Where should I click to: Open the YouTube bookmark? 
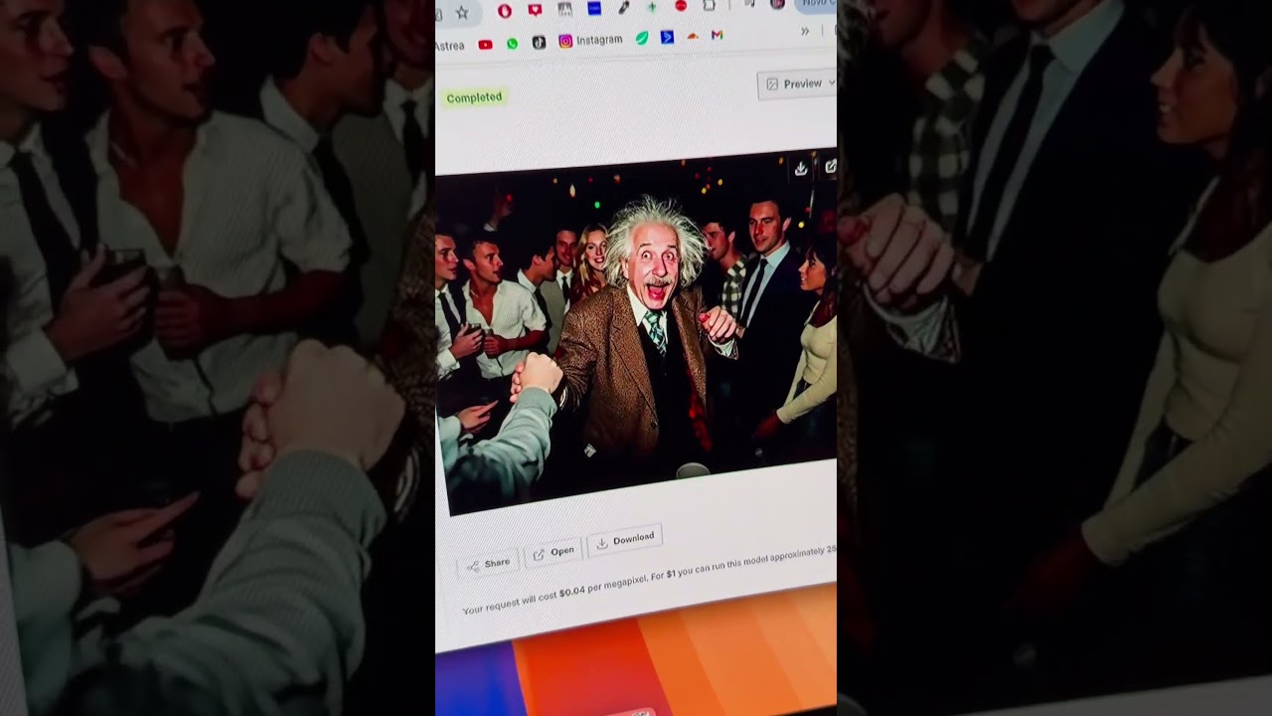(x=485, y=44)
